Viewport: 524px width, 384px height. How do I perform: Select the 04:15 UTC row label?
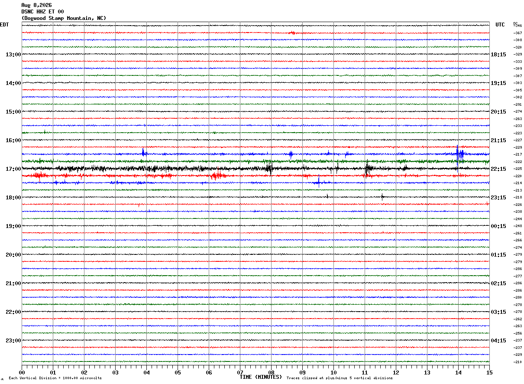click(x=498, y=340)
